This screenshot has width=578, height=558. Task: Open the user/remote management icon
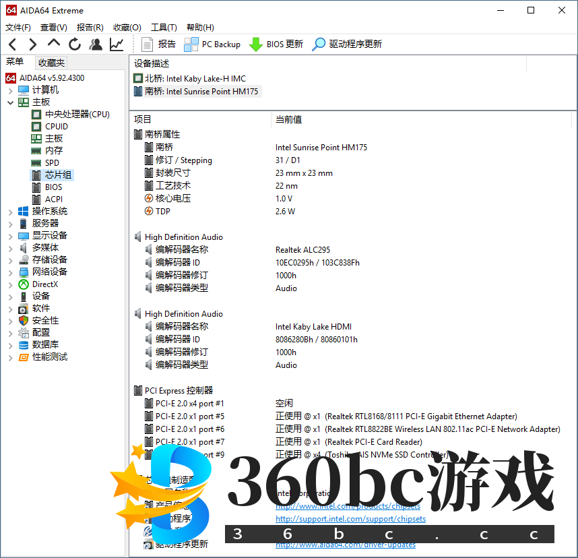pos(96,44)
